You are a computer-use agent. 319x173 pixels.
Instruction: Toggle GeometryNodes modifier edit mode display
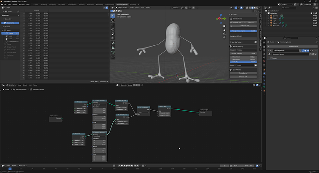pos(303,51)
